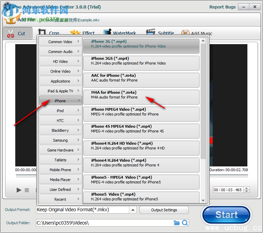Click the Output Settings button
The width and height of the screenshot is (263, 233).
(164, 210)
